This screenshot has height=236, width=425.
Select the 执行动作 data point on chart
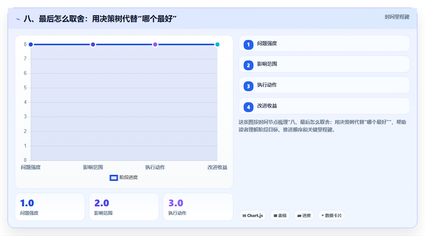point(155,44)
